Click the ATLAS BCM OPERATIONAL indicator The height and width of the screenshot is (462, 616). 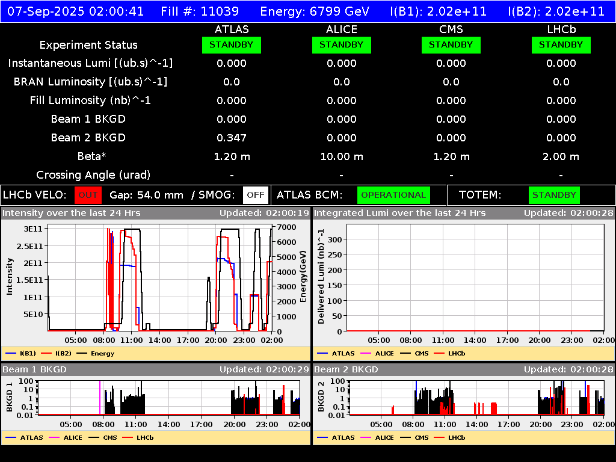393,195
